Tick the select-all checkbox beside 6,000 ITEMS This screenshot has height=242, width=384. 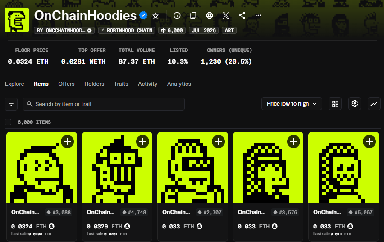tap(8, 122)
